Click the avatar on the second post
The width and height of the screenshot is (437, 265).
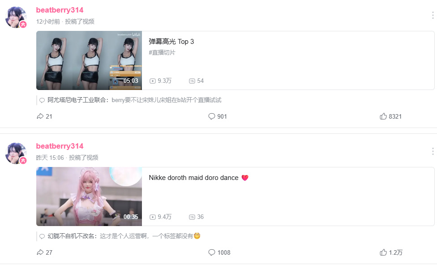coord(16,153)
